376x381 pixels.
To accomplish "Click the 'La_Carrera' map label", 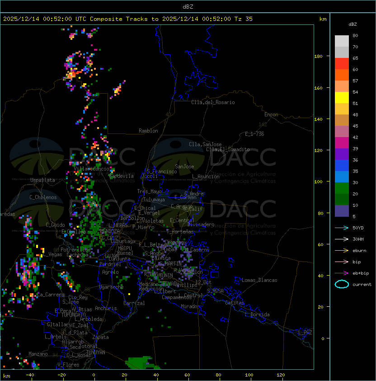I will tap(50, 295).
